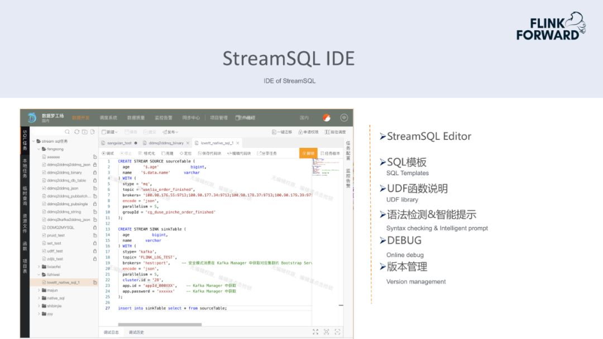Click 一键迁移 button
Image resolution: width=603 pixels, height=339 pixels.
point(282,132)
